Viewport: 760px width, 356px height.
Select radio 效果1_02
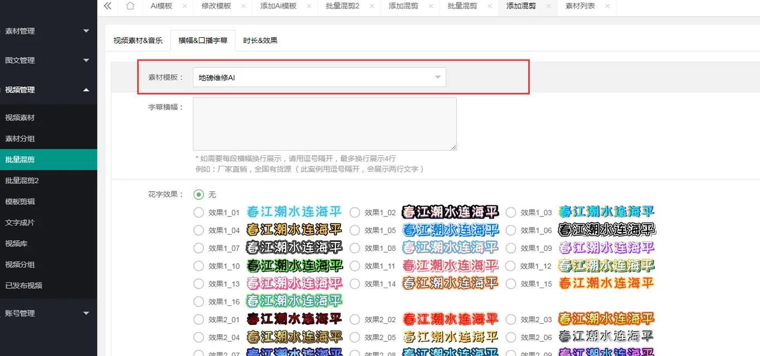pyautogui.click(x=354, y=212)
